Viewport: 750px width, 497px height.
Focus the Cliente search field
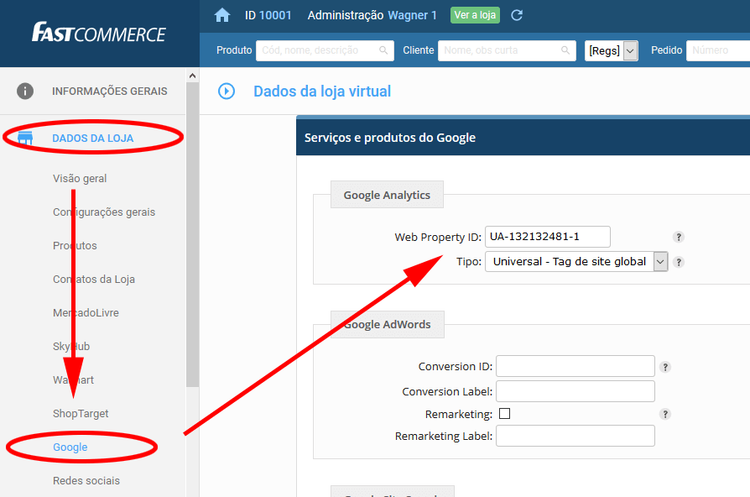[x=507, y=50]
